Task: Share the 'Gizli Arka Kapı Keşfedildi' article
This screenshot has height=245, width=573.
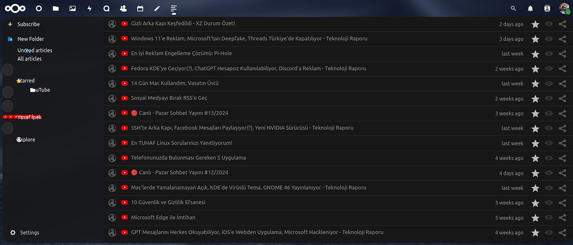Action: (x=563, y=24)
